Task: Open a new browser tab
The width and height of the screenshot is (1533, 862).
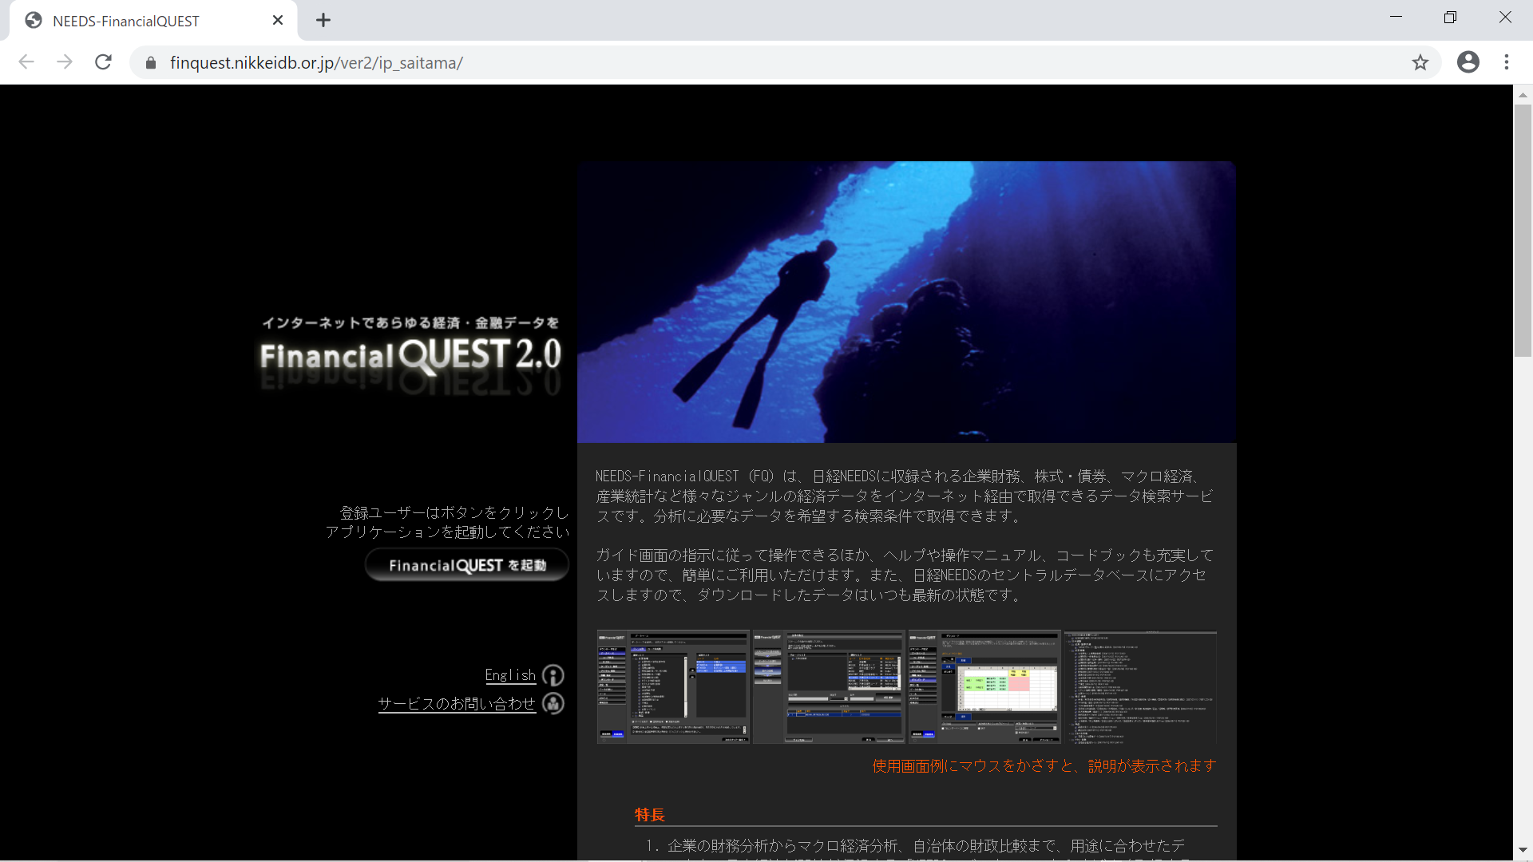Action: pyautogui.click(x=323, y=20)
